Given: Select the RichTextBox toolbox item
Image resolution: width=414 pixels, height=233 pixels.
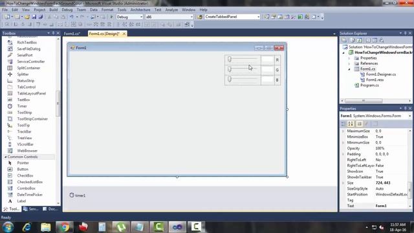Looking at the screenshot, I should [27, 43].
